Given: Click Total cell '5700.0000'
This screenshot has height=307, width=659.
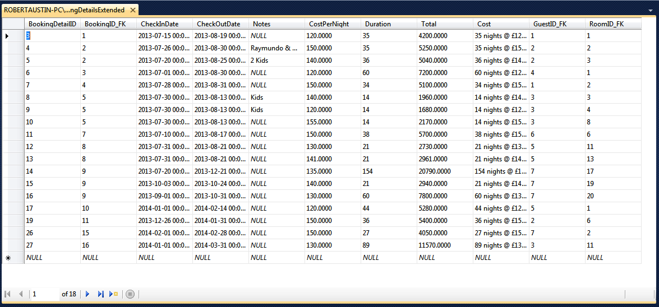Looking at the screenshot, I should (445, 134).
